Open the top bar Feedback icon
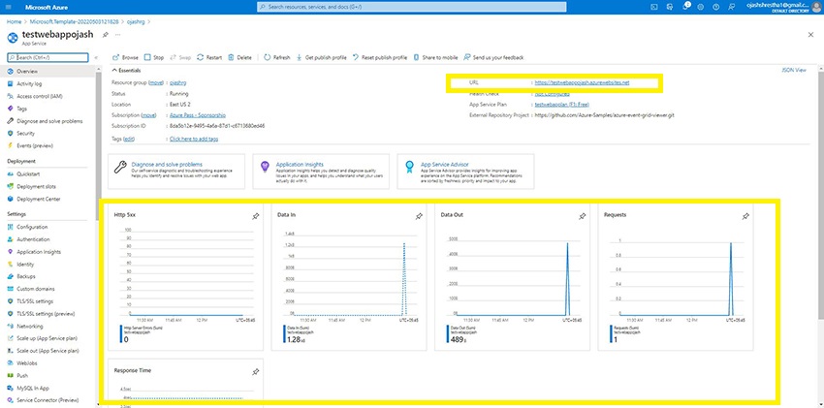 (x=731, y=7)
